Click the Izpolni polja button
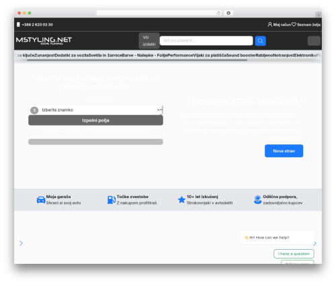336x284 pixels. [95, 120]
